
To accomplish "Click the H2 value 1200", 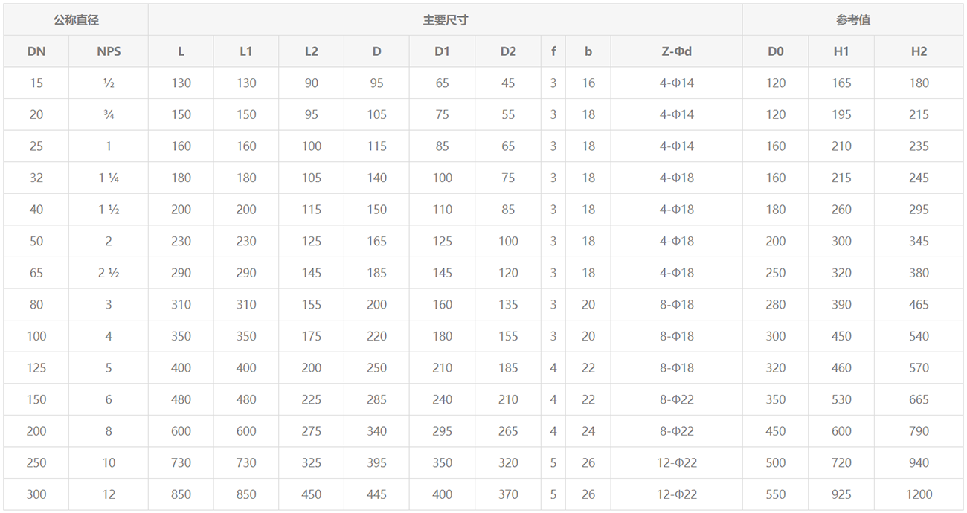I will [x=919, y=494].
